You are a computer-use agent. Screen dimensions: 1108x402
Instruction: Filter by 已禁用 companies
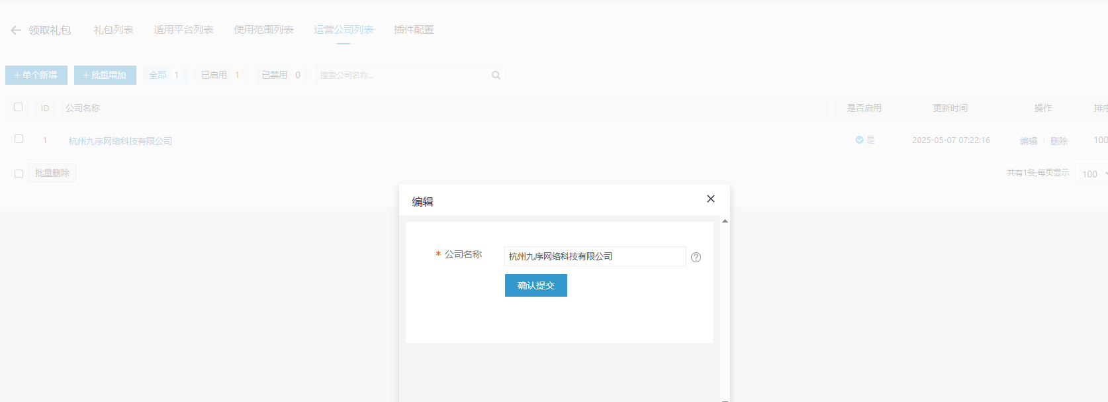pyautogui.click(x=281, y=75)
